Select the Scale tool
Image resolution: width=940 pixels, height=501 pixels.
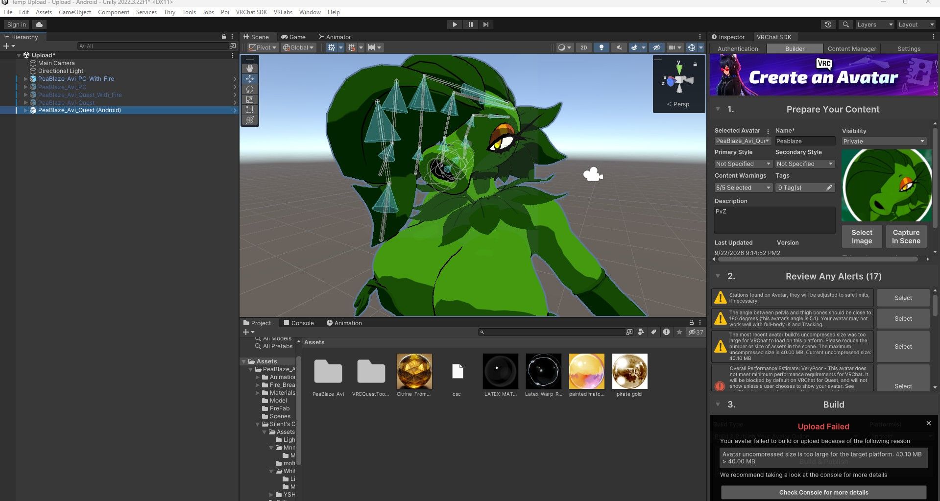coord(250,99)
